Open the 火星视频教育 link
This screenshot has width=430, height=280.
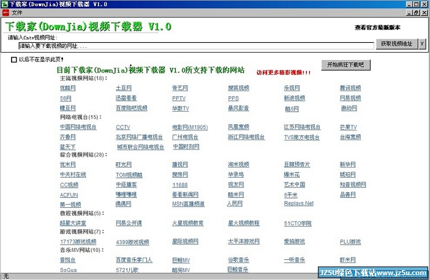pyautogui.click(x=188, y=223)
